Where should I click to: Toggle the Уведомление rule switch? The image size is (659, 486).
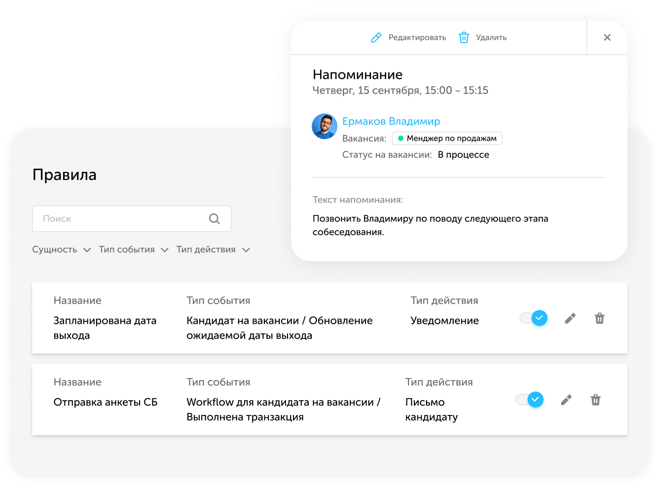tap(533, 318)
